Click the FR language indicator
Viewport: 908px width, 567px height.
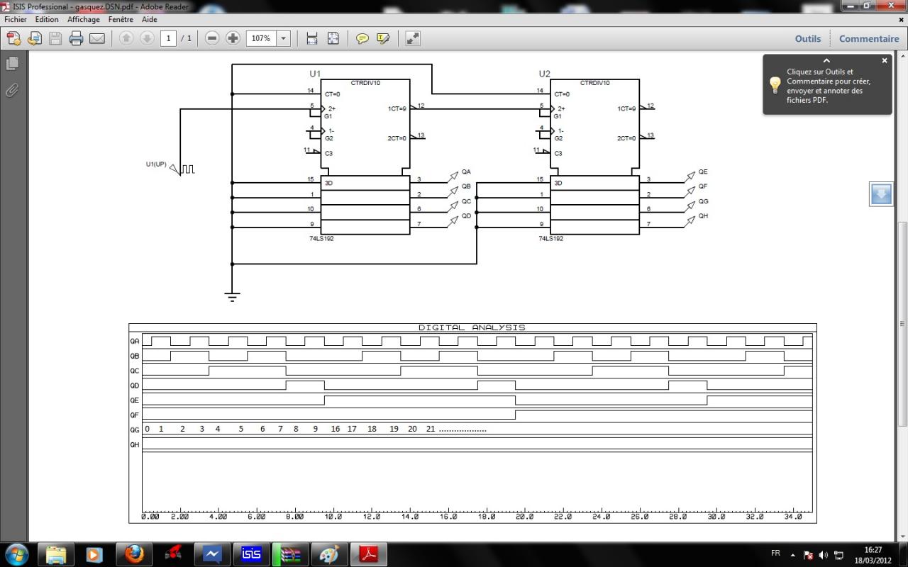click(775, 553)
